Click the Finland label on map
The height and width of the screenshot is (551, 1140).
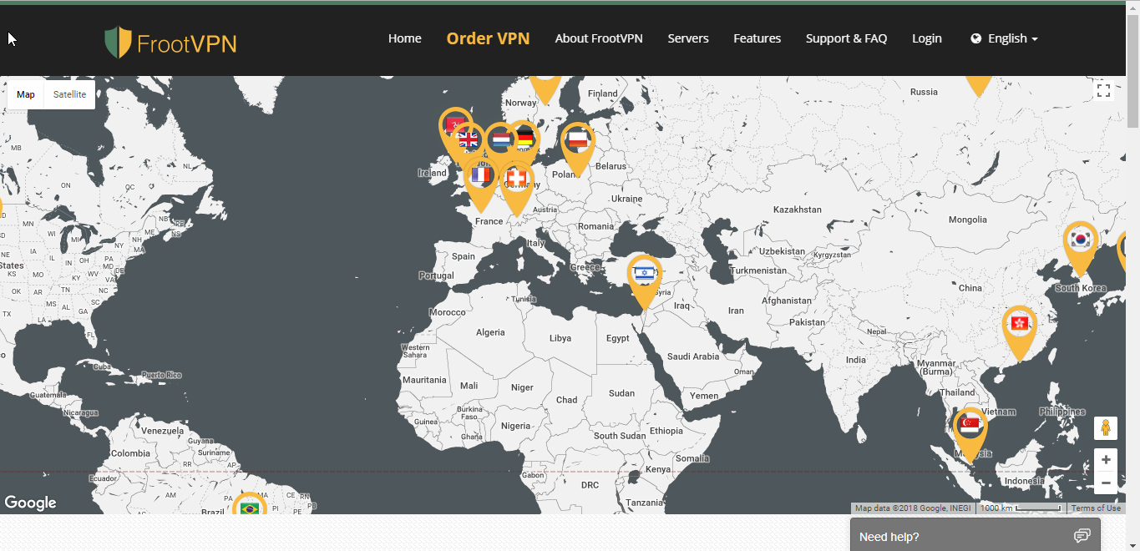[602, 94]
